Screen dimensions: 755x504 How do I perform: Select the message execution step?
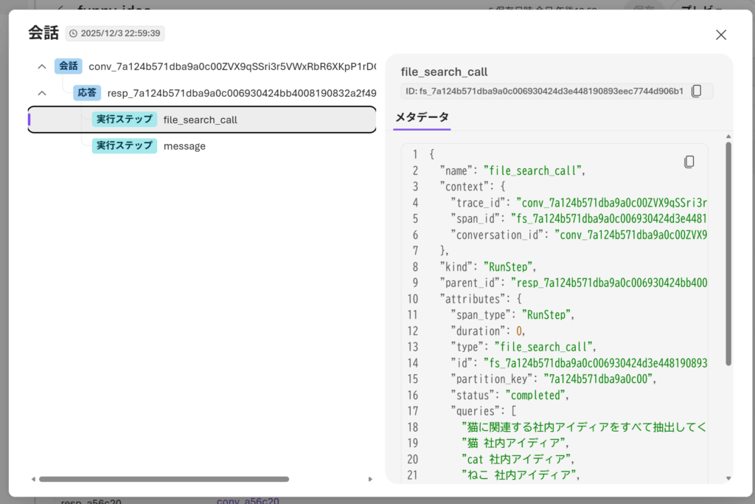[184, 146]
